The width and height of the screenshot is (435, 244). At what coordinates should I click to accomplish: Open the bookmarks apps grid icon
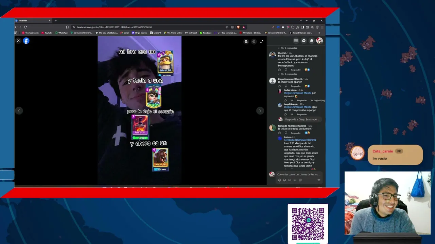[16, 33]
